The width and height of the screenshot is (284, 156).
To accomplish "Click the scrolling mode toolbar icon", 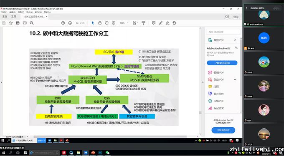I will pyautogui.click(x=143, y=23).
